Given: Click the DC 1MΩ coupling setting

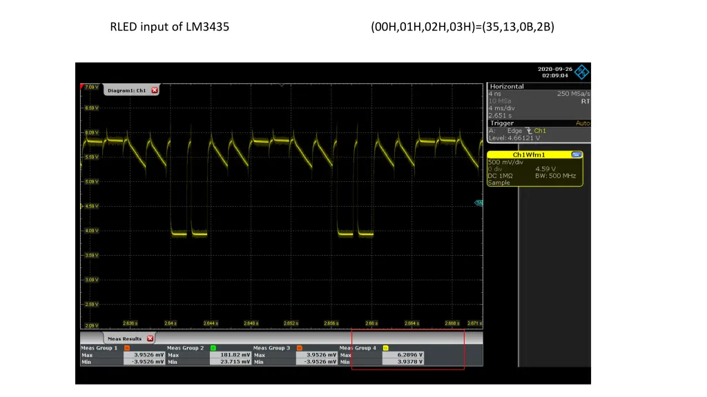Looking at the screenshot, I should 500,176.
